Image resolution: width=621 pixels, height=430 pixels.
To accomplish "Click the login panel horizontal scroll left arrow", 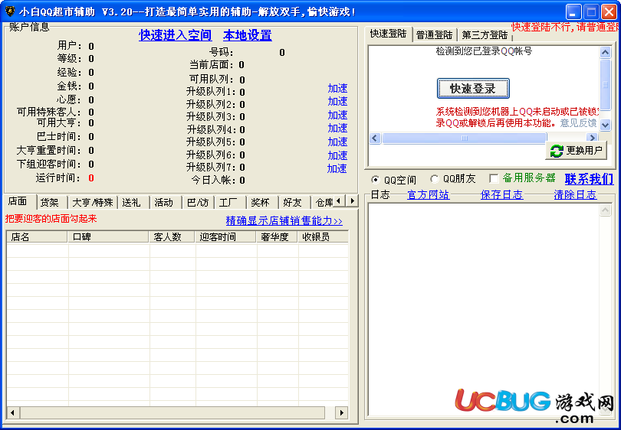I will point(375,138).
